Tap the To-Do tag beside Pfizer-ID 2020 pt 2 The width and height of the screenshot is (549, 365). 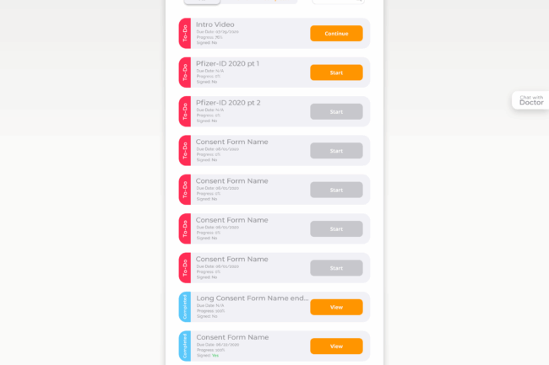pyautogui.click(x=185, y=111)
